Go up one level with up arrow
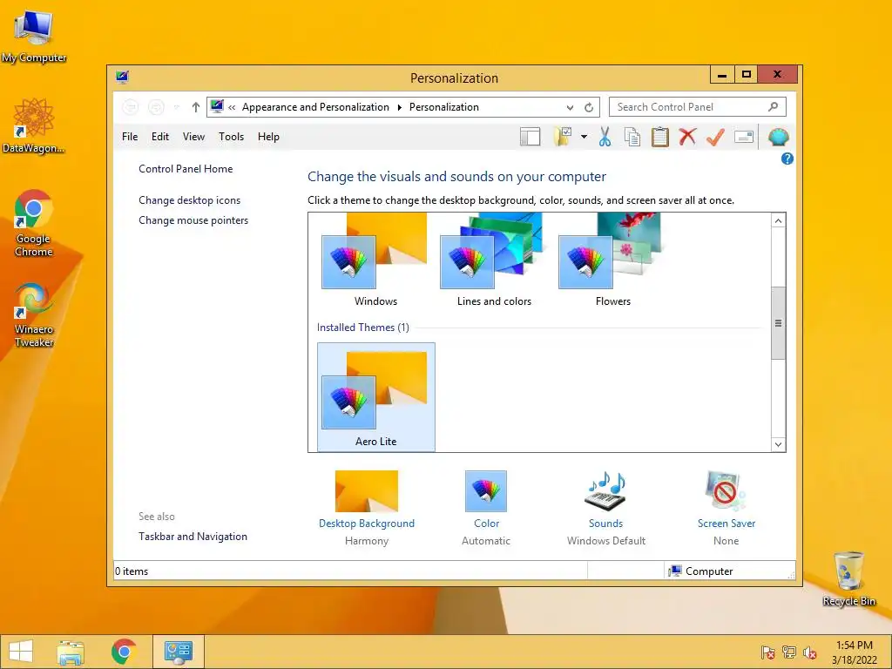 (x=196, y=107)
